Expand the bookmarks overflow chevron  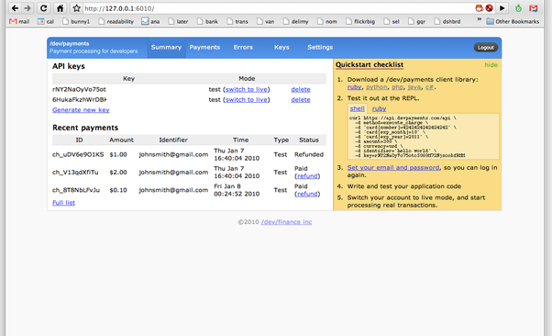point(480,20)
